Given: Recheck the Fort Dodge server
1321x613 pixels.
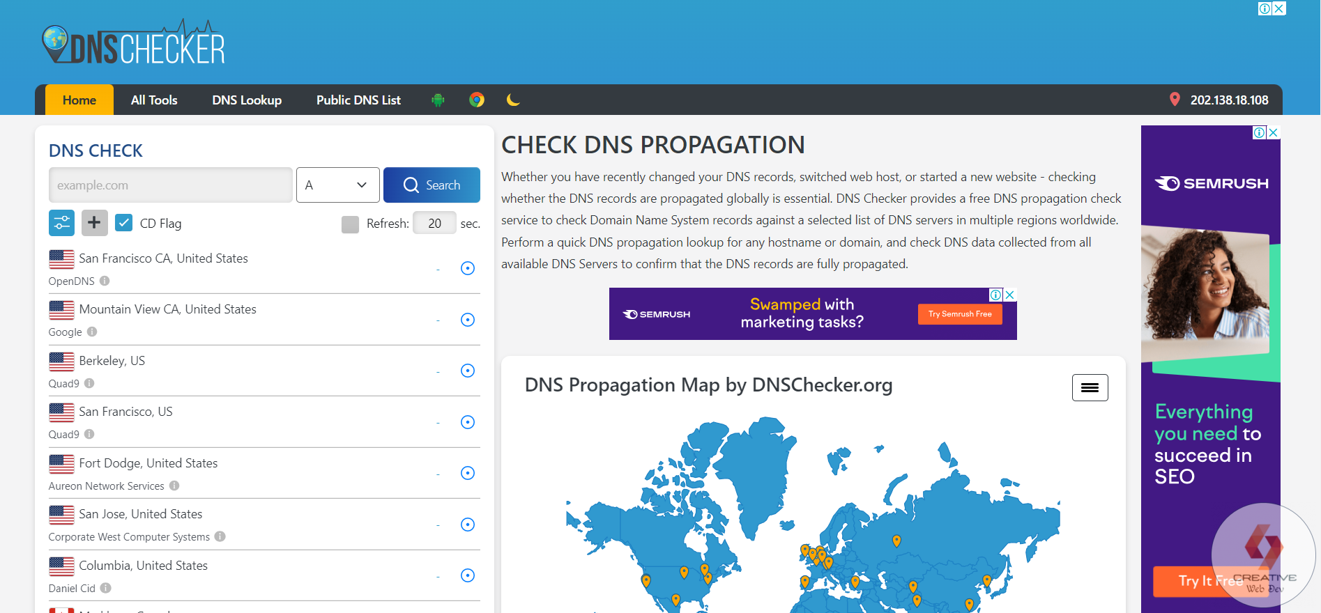Looking at the screenshot, I should pos(468,473).
